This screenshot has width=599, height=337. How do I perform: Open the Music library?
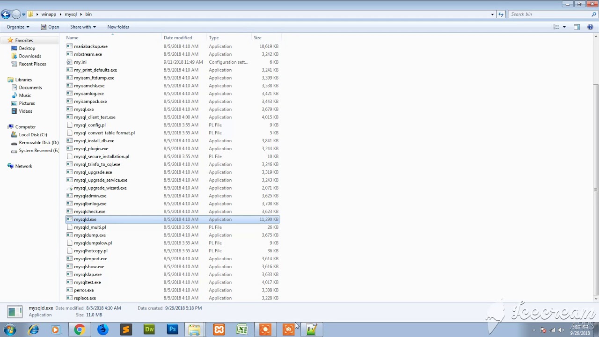point(25,95)
